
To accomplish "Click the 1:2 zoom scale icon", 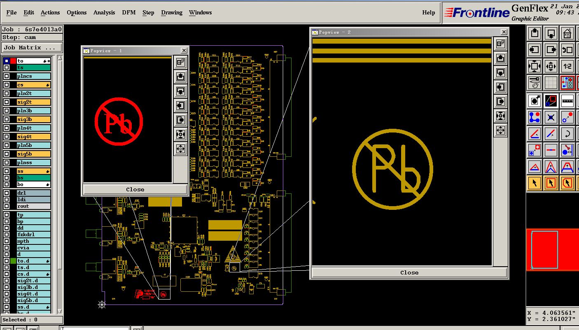I will [x=567, y=66].
